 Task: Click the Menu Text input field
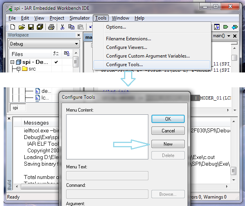point(107,176)
